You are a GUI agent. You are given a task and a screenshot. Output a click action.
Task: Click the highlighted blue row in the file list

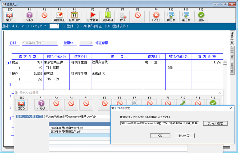pyautogui.click(x=80, y=135)
